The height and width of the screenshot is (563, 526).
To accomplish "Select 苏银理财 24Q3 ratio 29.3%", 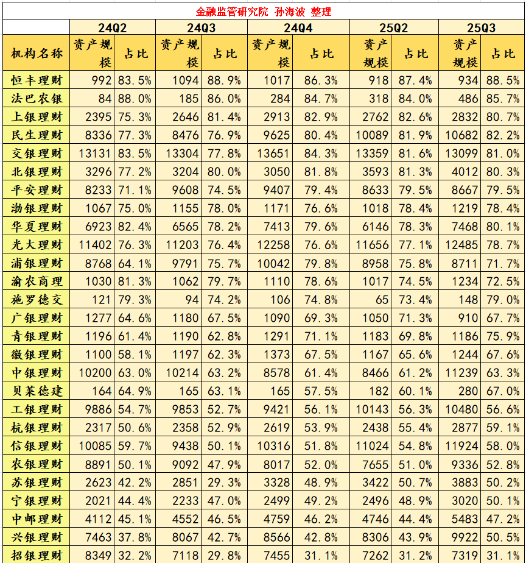I will click(224, 482).
